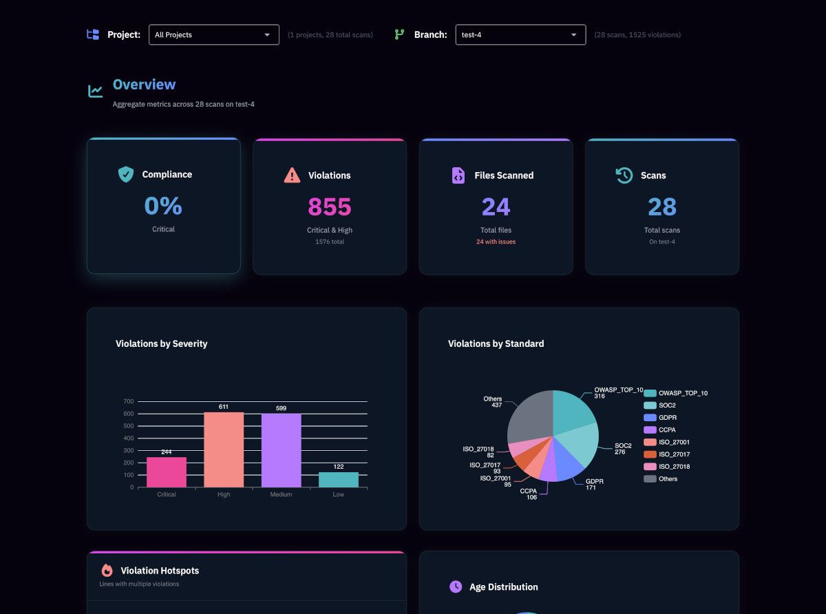
Task: Select the Compliance 0% summary card
Action: [x=164, y=206]
